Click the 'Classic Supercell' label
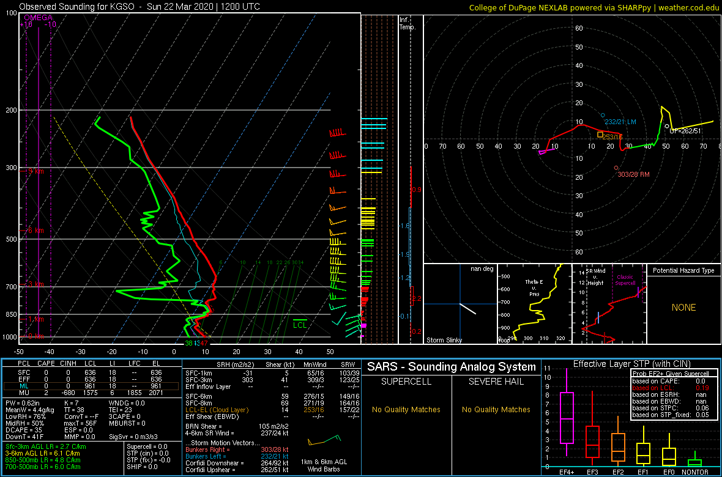 click(x=625, y=281)
